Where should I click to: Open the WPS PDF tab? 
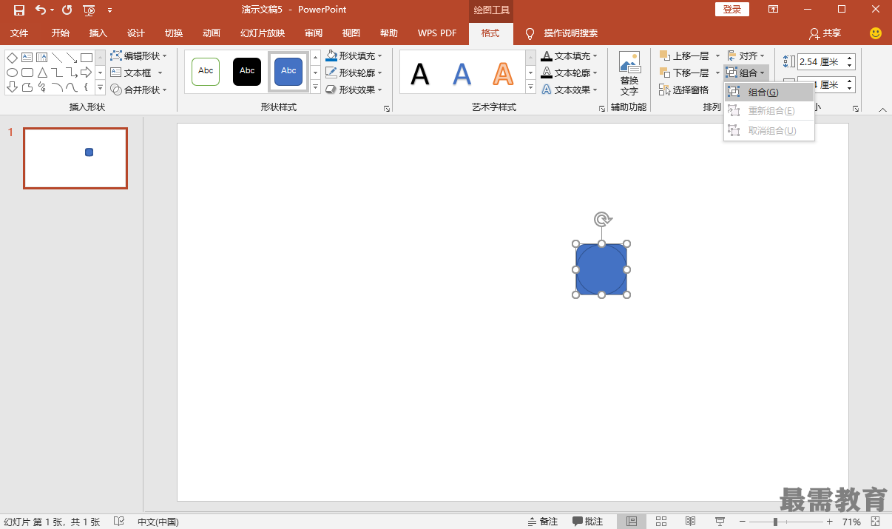tap(437, 33)
